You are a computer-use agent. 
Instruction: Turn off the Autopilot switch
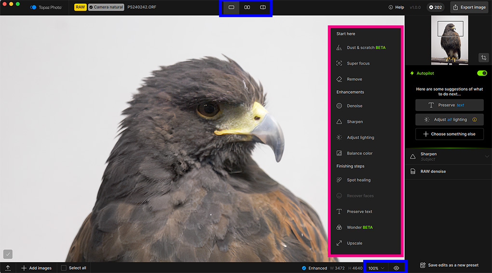pyautogui.click(x=481, y=73)
